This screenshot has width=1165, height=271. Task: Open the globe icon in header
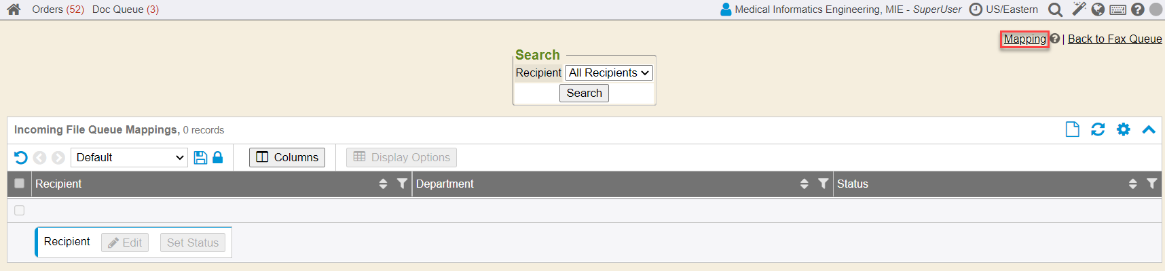tap(1098, 9)
